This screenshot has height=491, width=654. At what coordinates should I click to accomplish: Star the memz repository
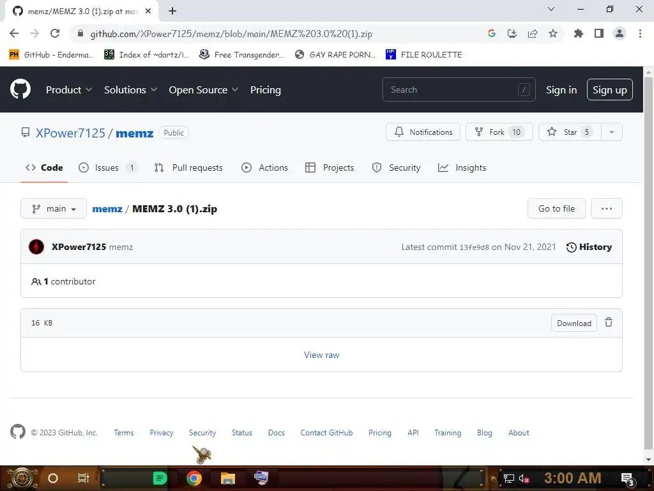click(570, 132)
